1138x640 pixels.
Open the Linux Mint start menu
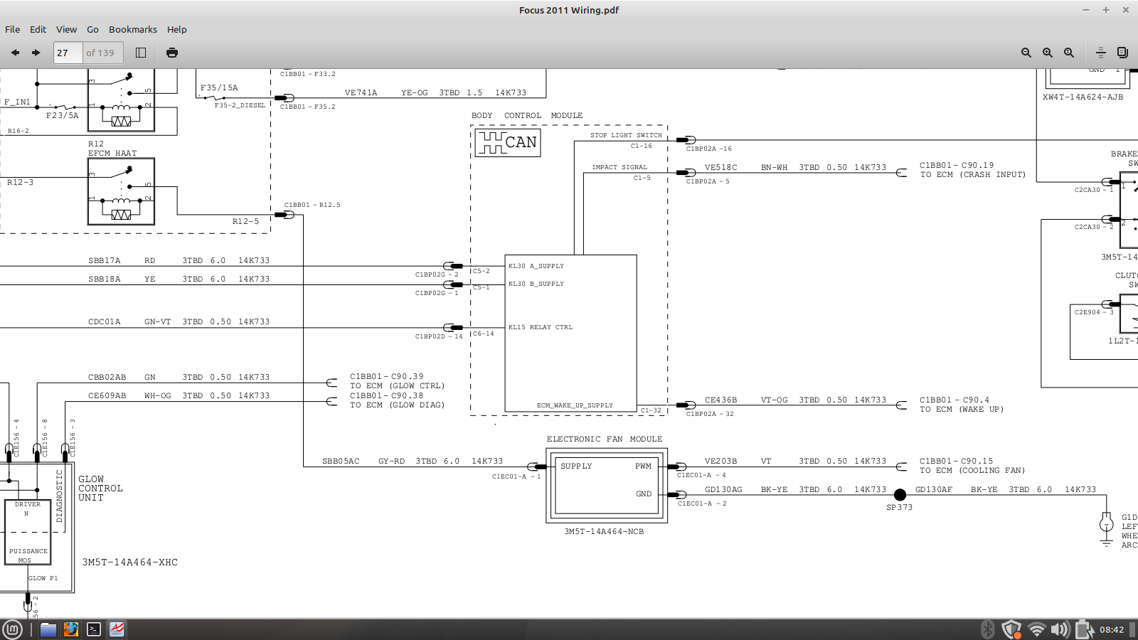[x=12, y=629]
